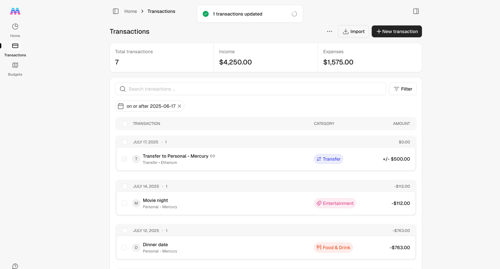Toggle the left sidebar panel icon
Image resolution: width=500 pixels, height=269 pixels.
(x=116, y=11)
